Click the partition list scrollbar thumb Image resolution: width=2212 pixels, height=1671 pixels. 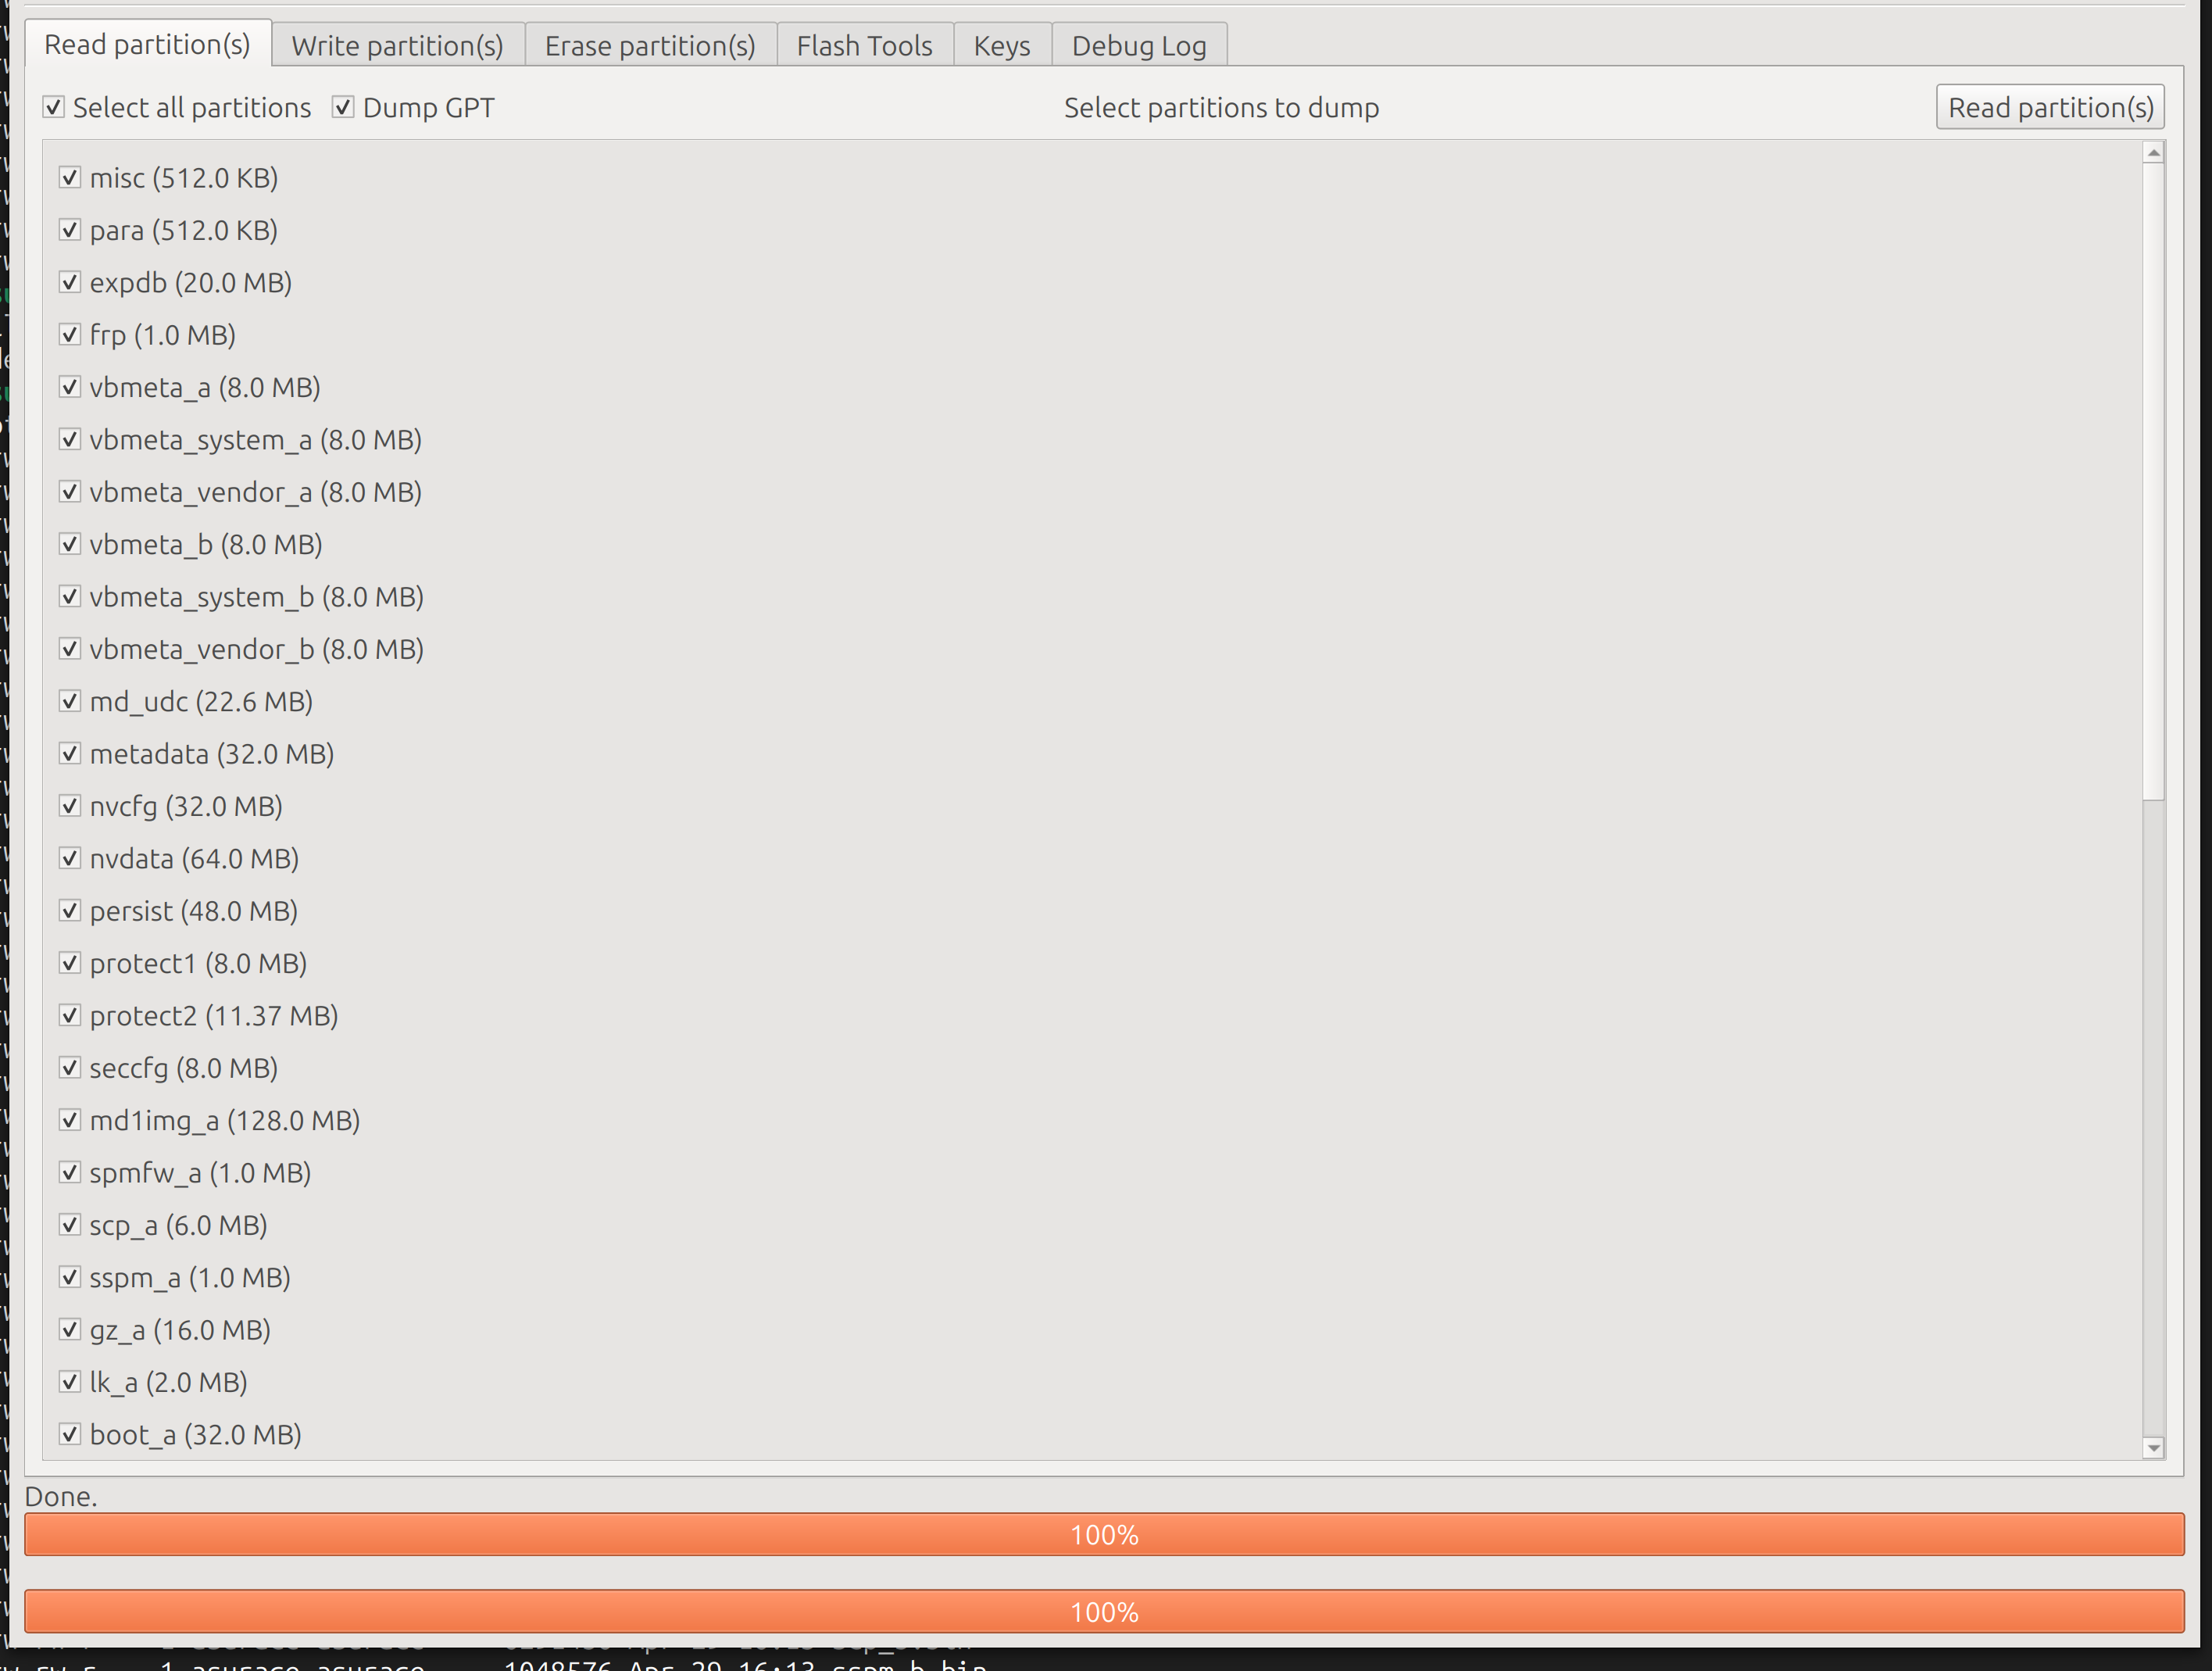coord(2153,480)
